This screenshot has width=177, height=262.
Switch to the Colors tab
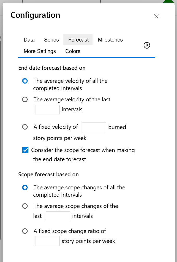click(x=72, y=51)
